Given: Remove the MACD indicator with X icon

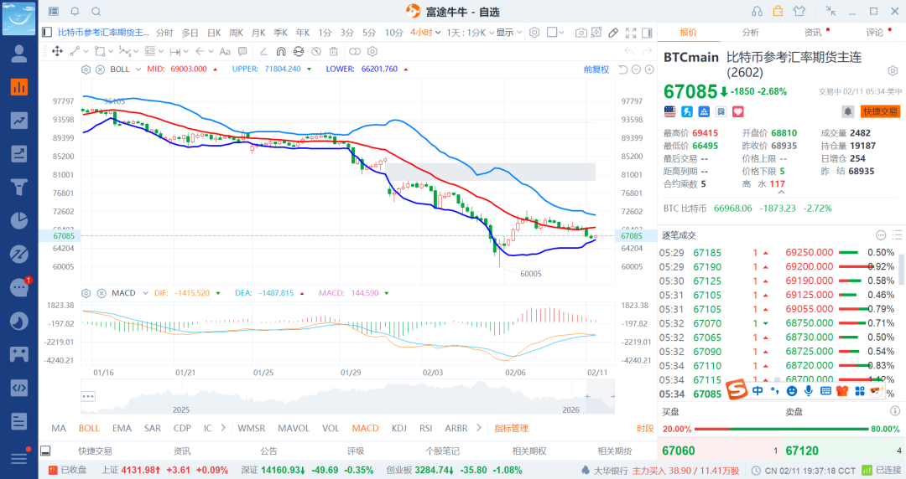Looking at the screenshot, I should [101, 293].
